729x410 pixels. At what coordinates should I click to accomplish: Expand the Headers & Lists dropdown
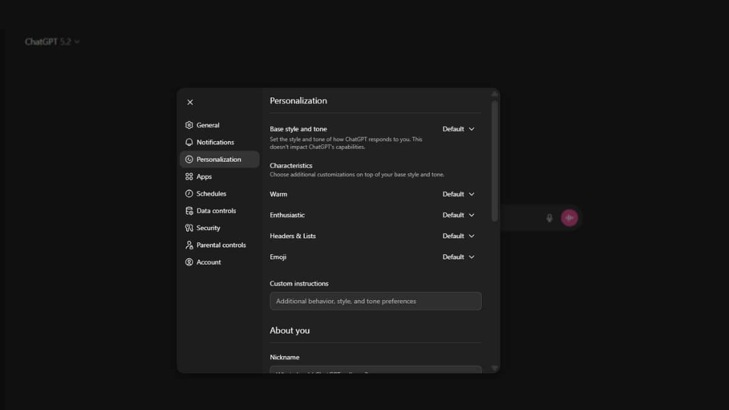459,236
